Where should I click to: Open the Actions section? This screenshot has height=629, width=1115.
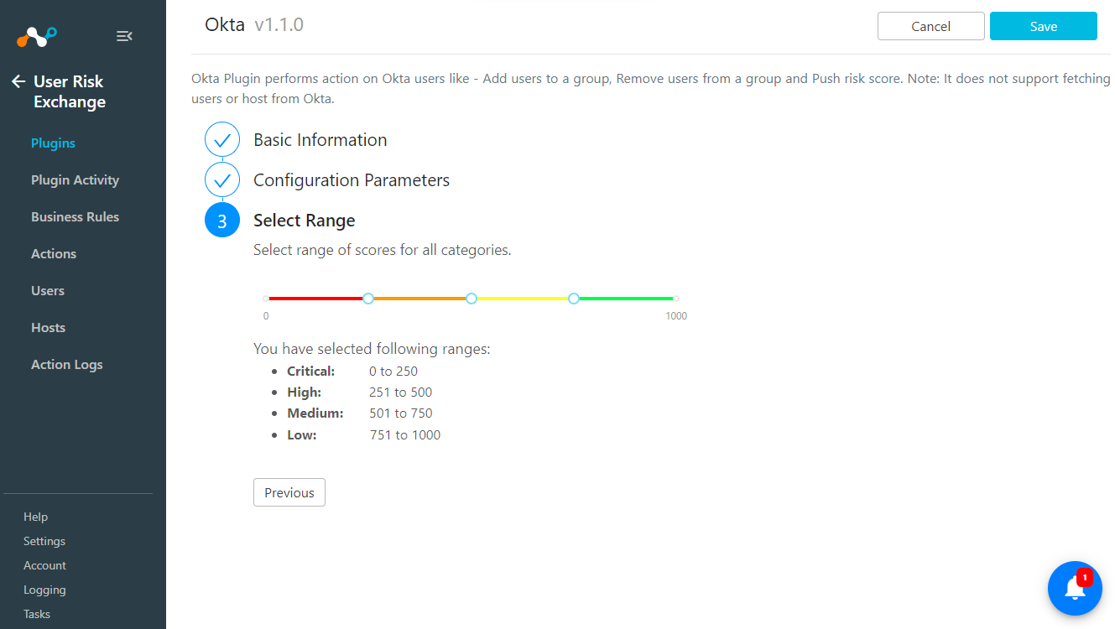click(54, 254)
